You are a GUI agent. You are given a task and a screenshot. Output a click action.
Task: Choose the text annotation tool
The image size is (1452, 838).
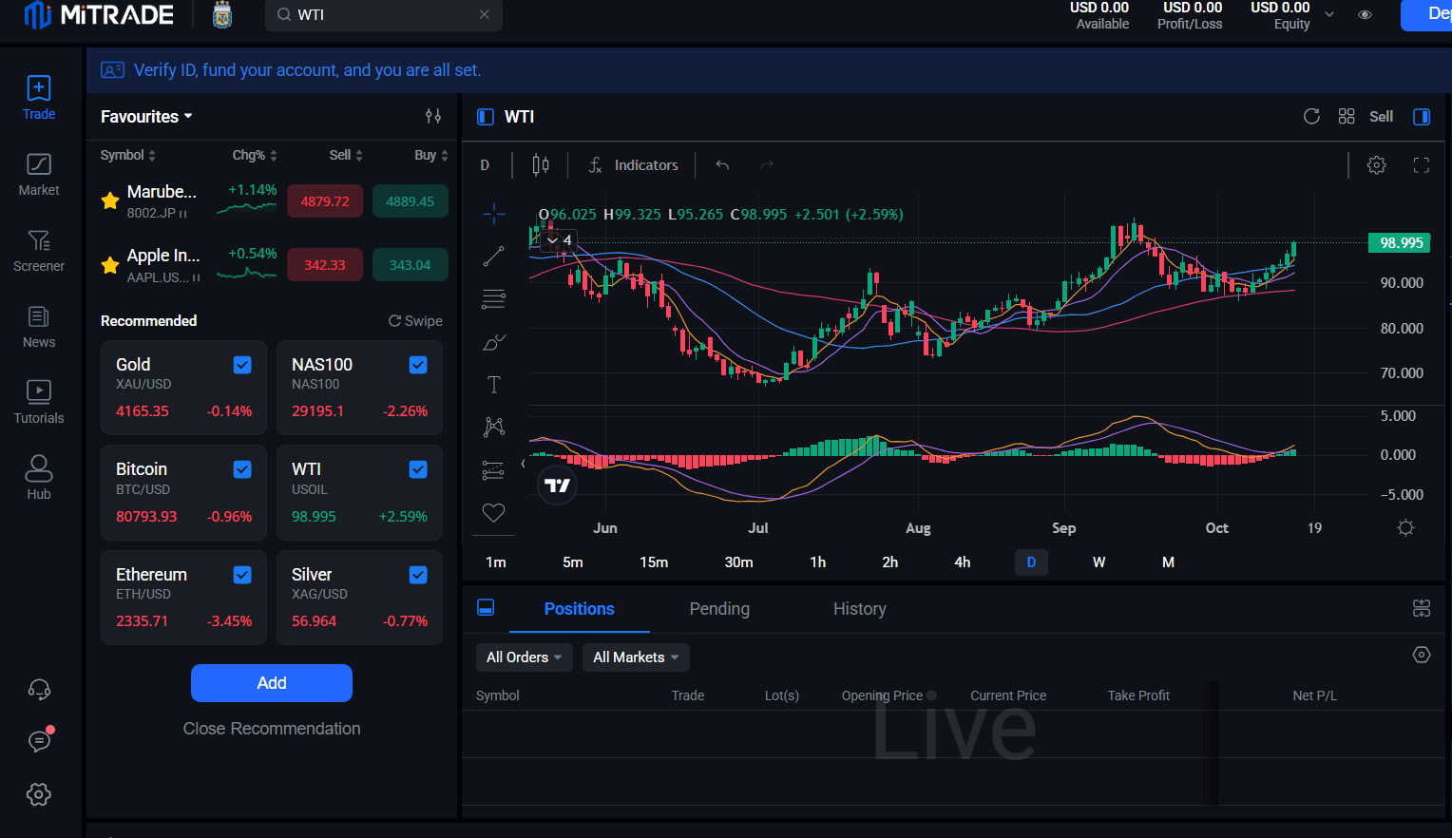494,385
